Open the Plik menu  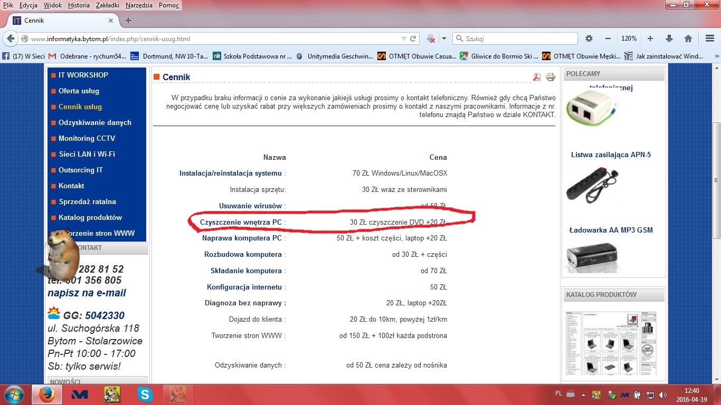point(8,5)
